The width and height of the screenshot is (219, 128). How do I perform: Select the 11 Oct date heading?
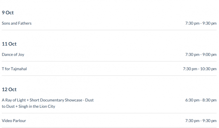[9, 44]
